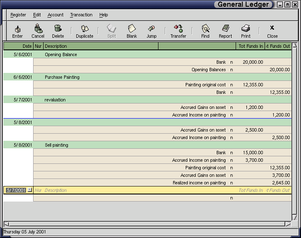Image resolution: width=301 pixels, height=238 pixels.
Task: Select the Sell painting transaction
Action: [148, 145]
